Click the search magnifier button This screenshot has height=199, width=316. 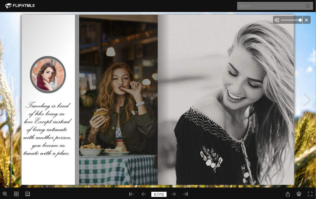coord(308,6)
